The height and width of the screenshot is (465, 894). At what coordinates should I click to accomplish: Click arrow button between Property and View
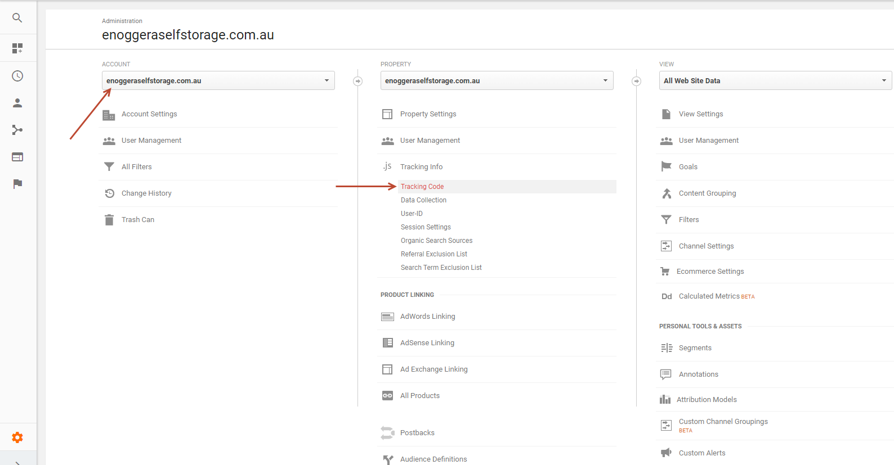(636, 81)
